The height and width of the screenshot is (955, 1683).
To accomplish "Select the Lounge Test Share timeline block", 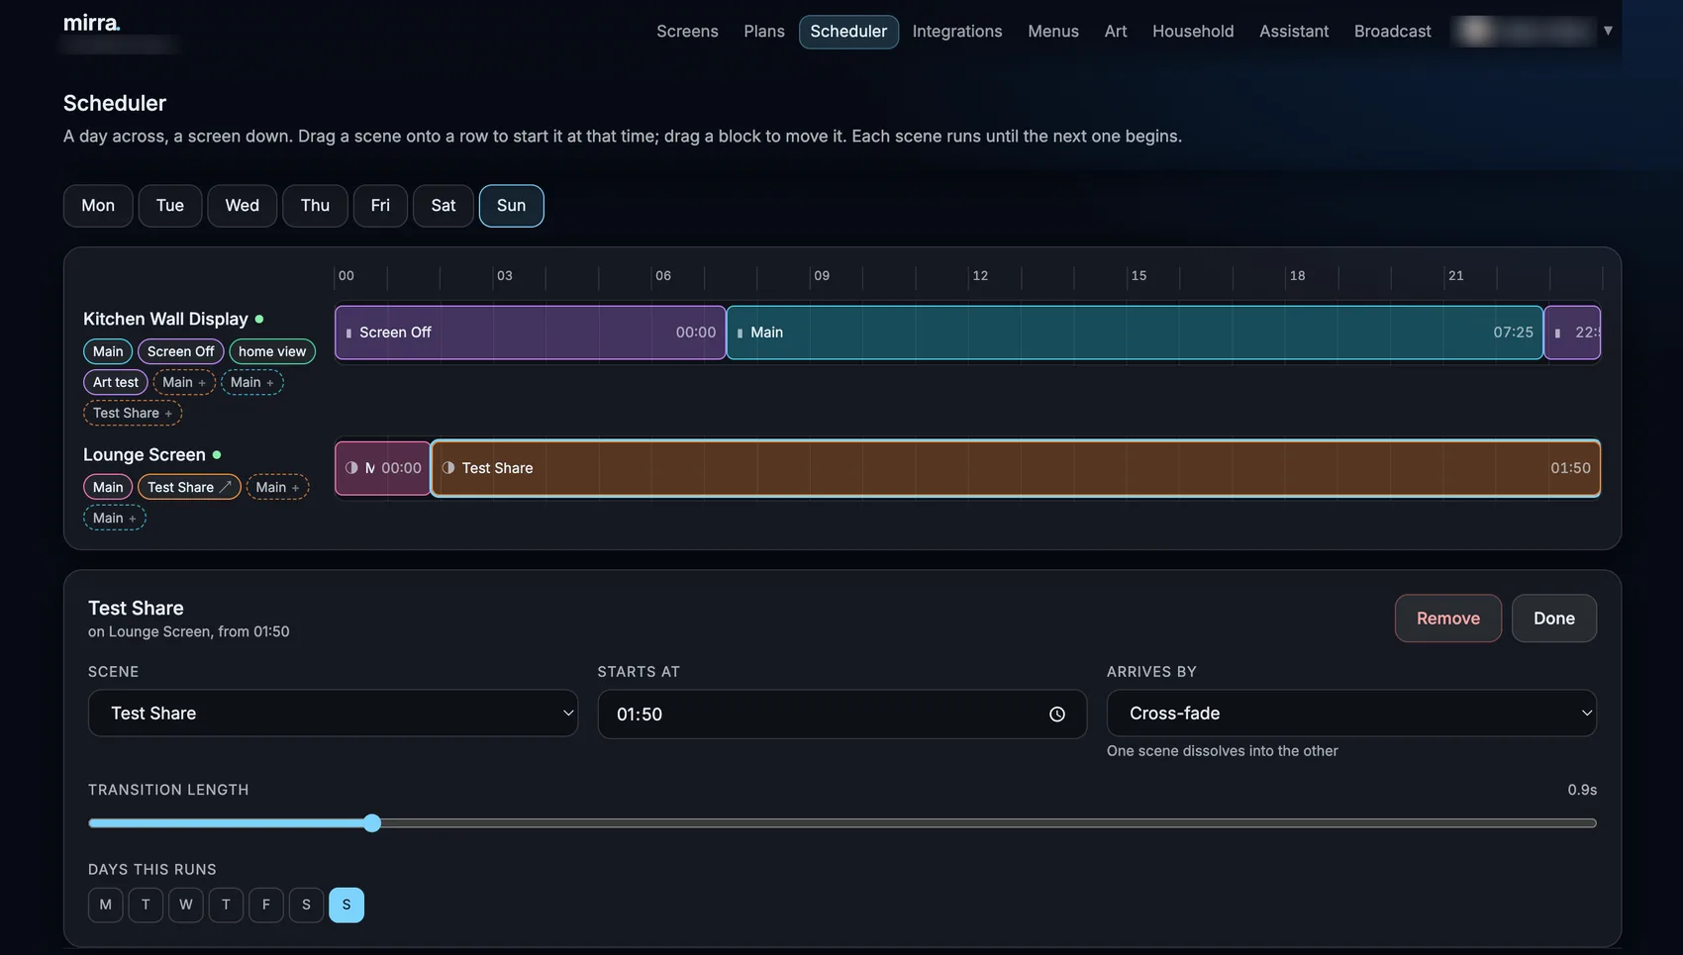I will point(1016,468).
